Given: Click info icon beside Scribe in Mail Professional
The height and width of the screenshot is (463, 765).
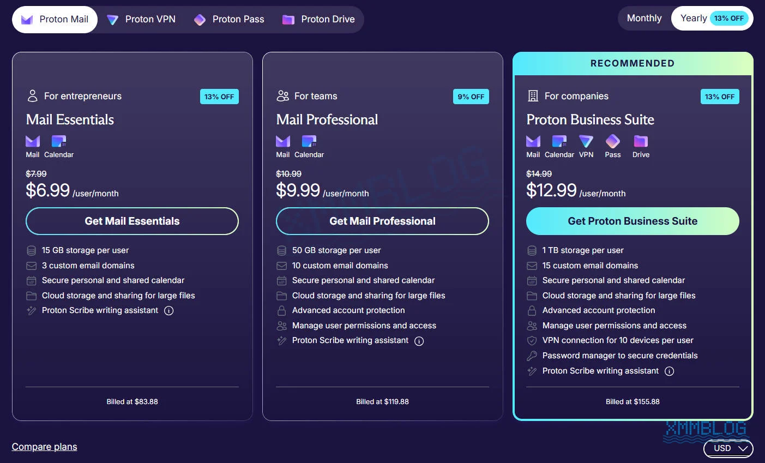Looking at the screenshot, I should 419,341.
